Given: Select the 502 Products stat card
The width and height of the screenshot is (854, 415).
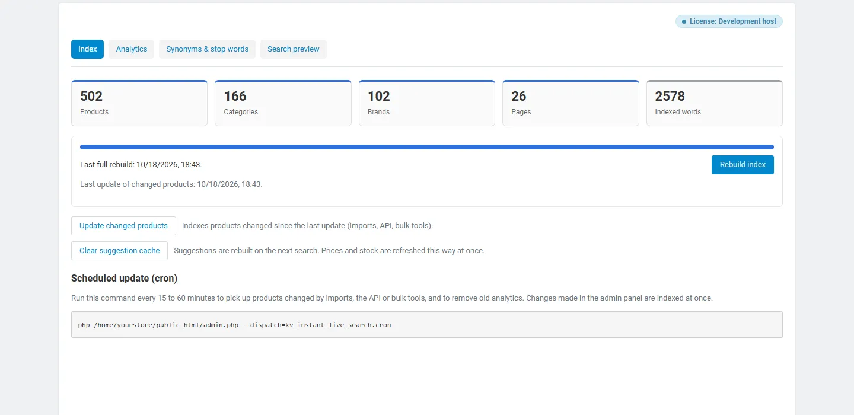Looking at the screenshot, I should pos(139,103).
